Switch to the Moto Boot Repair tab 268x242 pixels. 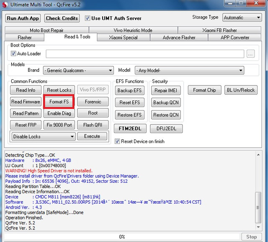46,30
